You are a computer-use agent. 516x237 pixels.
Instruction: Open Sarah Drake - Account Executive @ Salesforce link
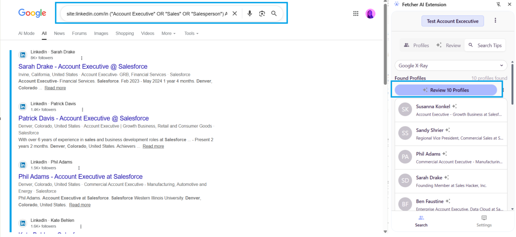(83, 66)
